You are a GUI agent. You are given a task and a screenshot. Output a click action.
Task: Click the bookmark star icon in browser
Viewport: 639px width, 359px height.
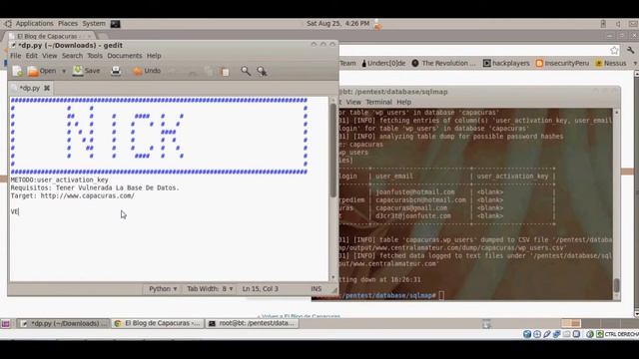614,51
